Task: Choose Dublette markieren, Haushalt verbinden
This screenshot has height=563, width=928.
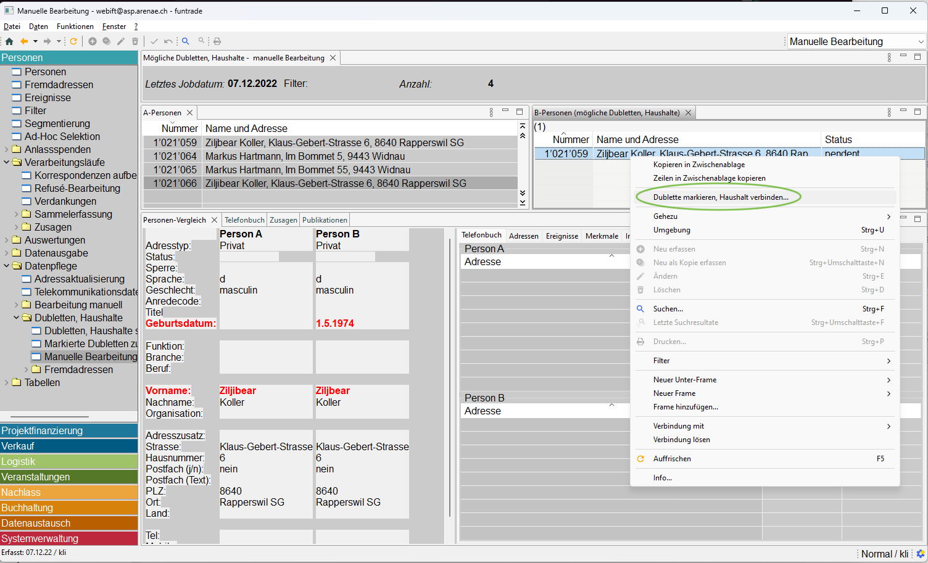Action: click(720, 197)
